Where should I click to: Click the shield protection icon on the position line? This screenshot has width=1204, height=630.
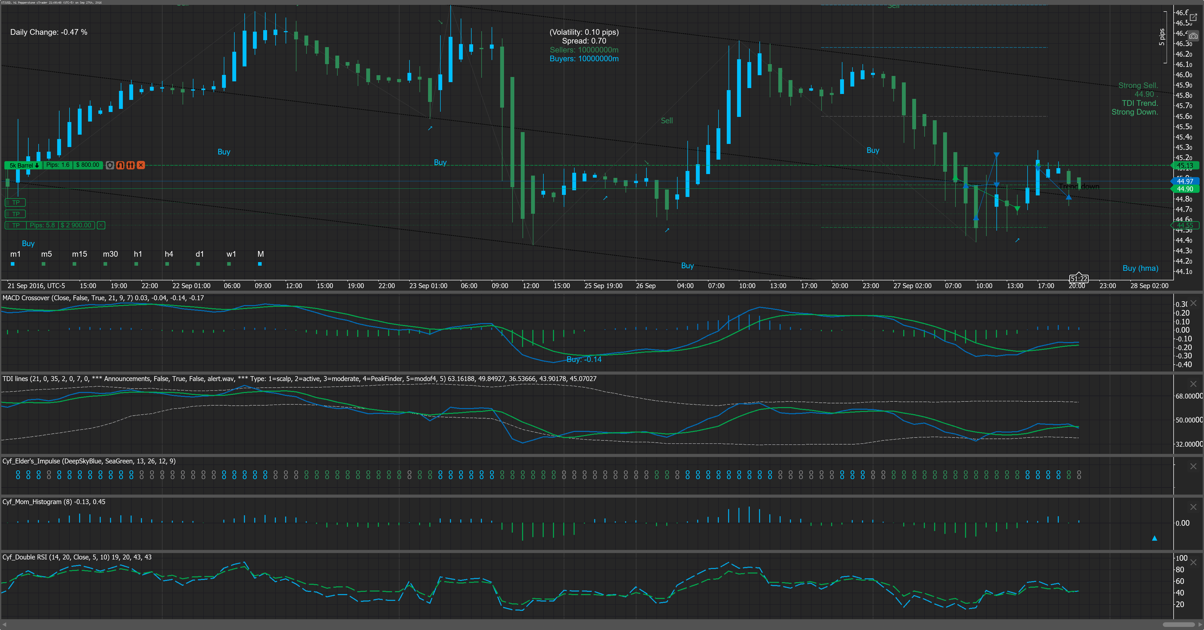click(110, 165)
